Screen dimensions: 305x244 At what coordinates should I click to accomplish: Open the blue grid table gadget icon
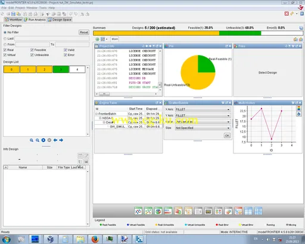click(258, 211)
